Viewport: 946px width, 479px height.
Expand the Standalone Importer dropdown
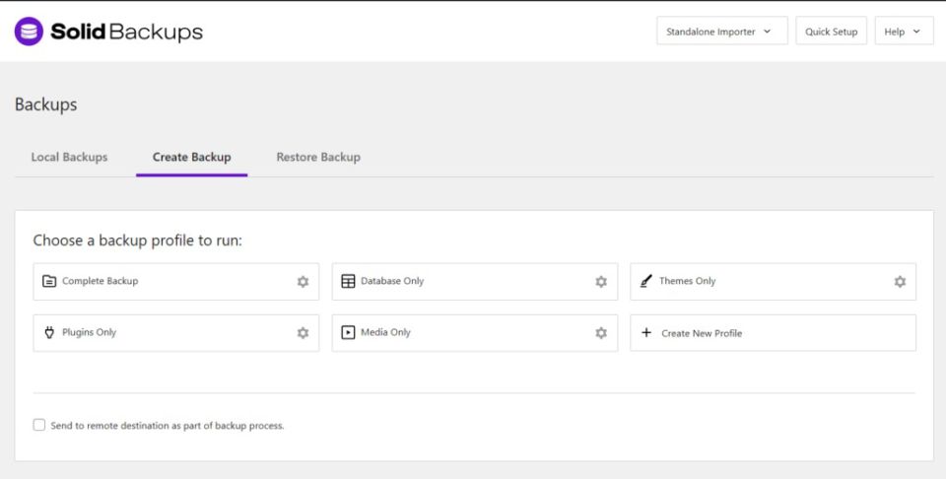point(721,32)
